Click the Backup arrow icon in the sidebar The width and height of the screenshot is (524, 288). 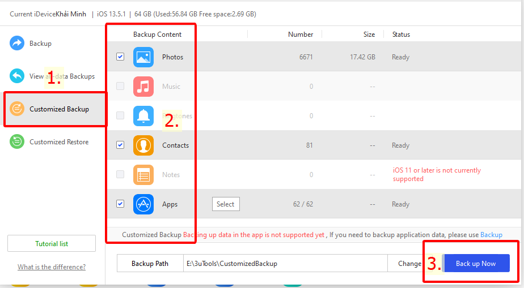coord(17,44)
